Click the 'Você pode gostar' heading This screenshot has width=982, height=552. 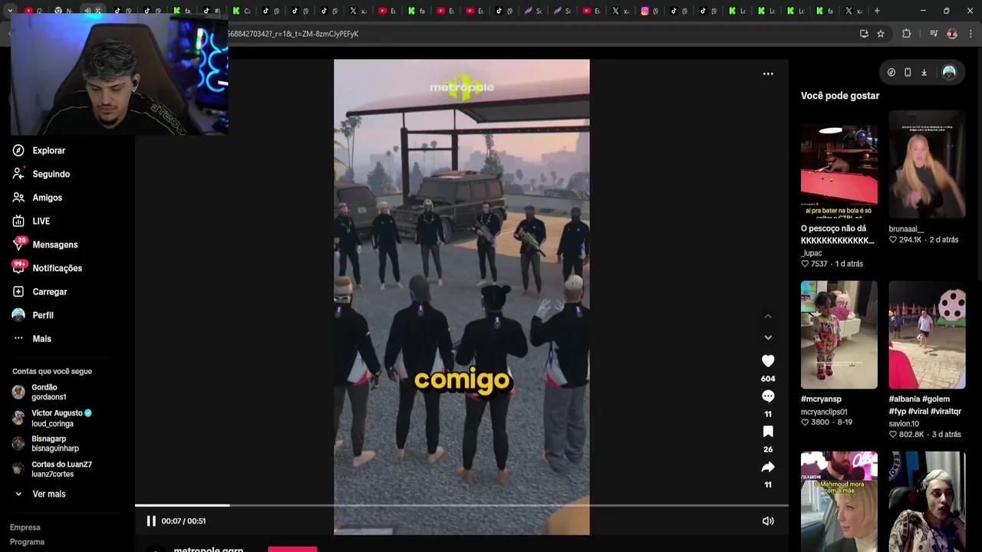[840, 96]
